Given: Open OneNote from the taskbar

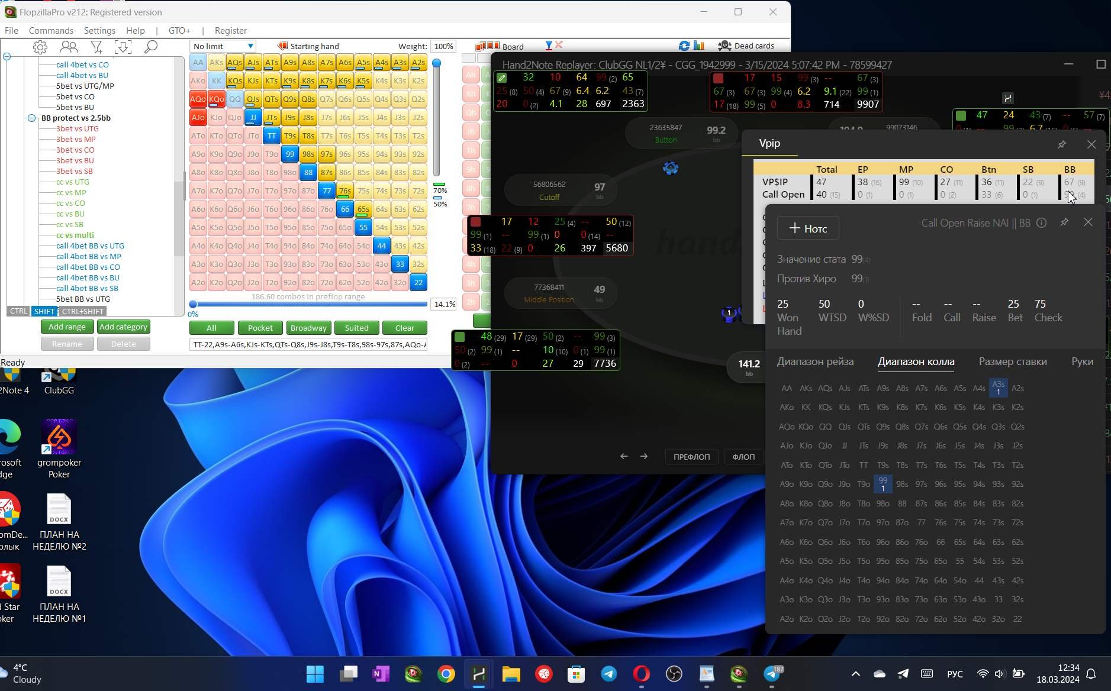Looking at the screenshot, I should (x=381, y=673).
